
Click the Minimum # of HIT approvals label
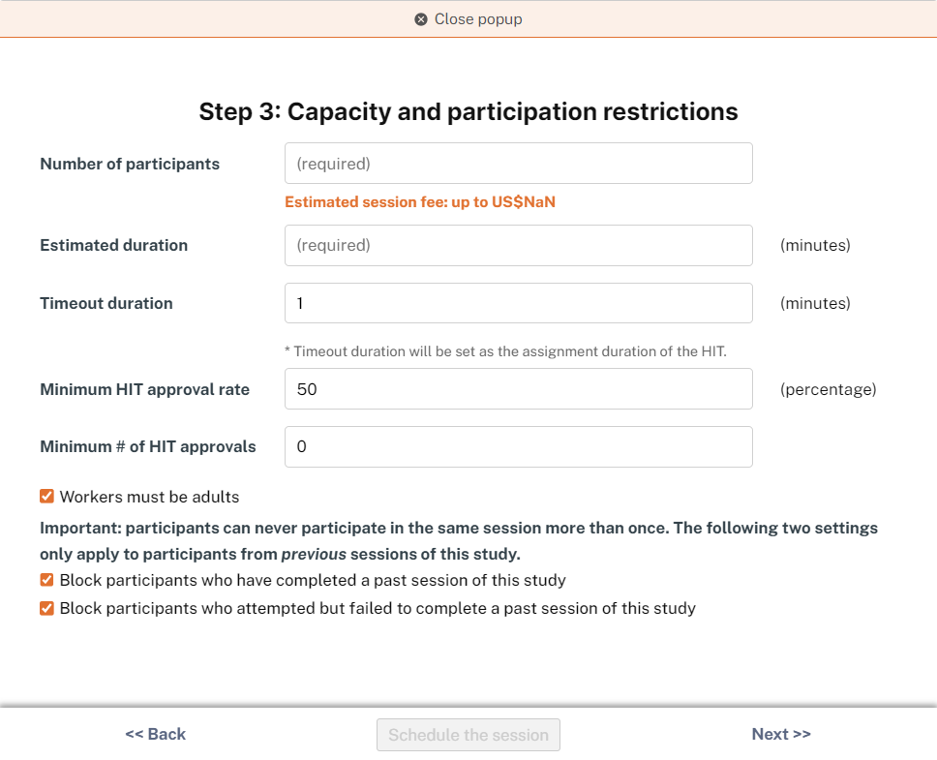pyautogui.click(x=147, y=446)
